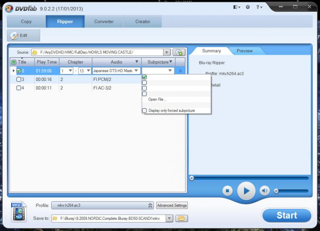The image size is (320, 231).
Task: Click the Source path field
Action: click(101, 52)
